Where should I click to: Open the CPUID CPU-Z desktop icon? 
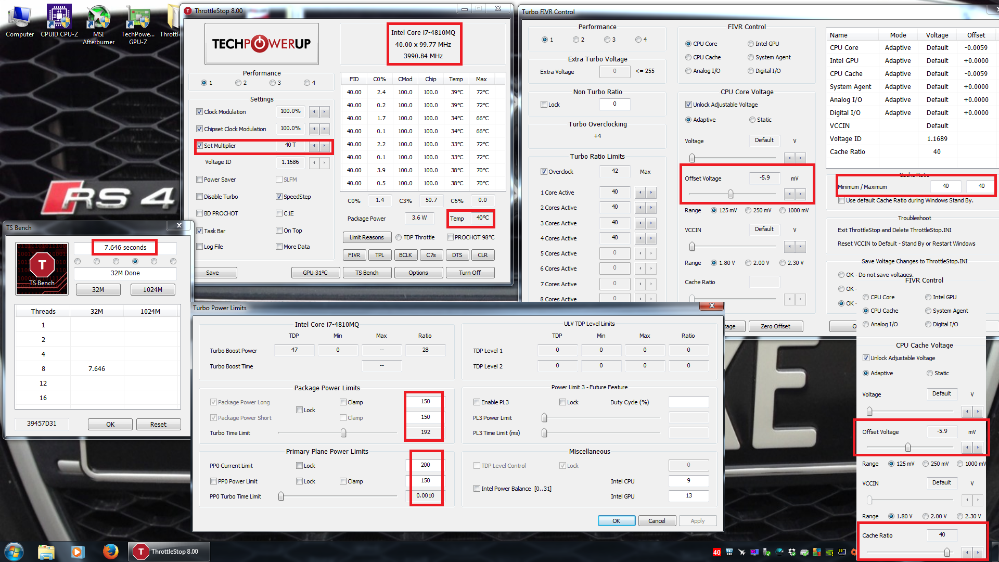[59, 21]
